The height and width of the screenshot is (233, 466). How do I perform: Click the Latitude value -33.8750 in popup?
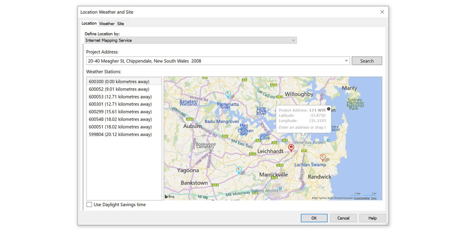[x=317, y=115]
